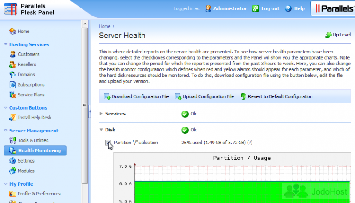Open Subscriptions in the sidebar menu
355x203 pixels.
[x=31, y=84]
